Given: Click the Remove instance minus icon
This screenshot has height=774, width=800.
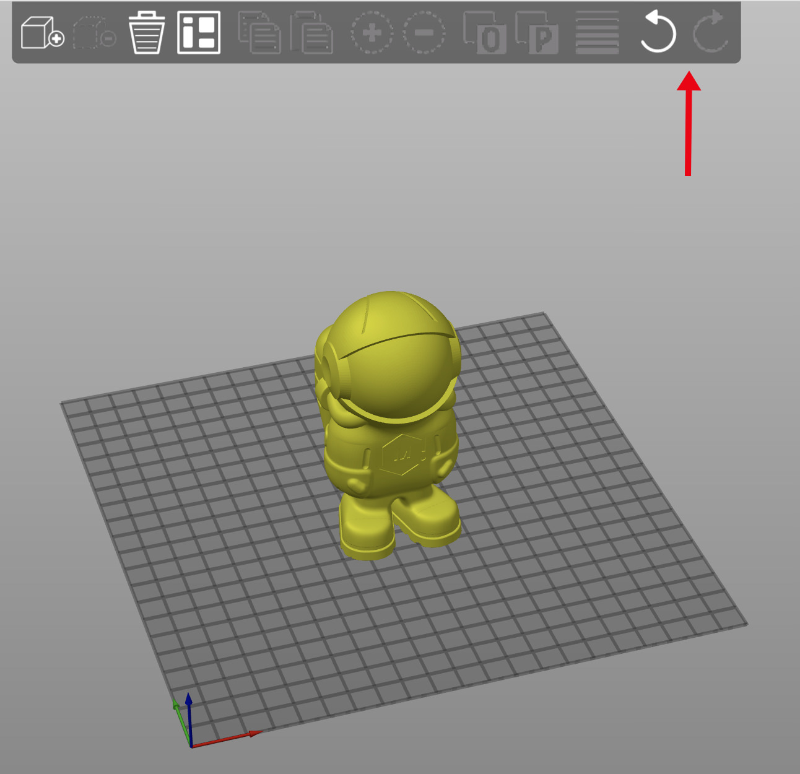Looking at the screenshot, I should [x=424, y=32].
